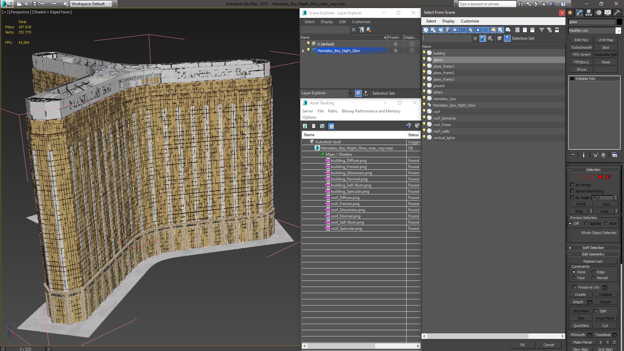Image resolution: width=624 pixels, height=351 pixels.
Task: Click the Attach button
Action: [578, 302]
